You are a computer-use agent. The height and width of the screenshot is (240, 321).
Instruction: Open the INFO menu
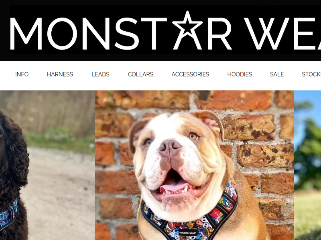coord(22,74)
